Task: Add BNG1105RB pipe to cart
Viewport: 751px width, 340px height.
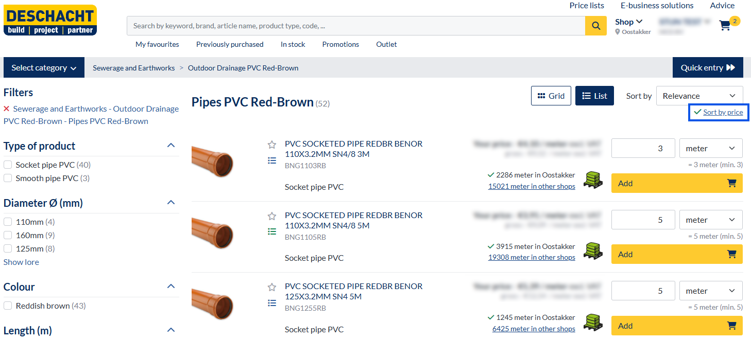Action: [x=677, y=254]
